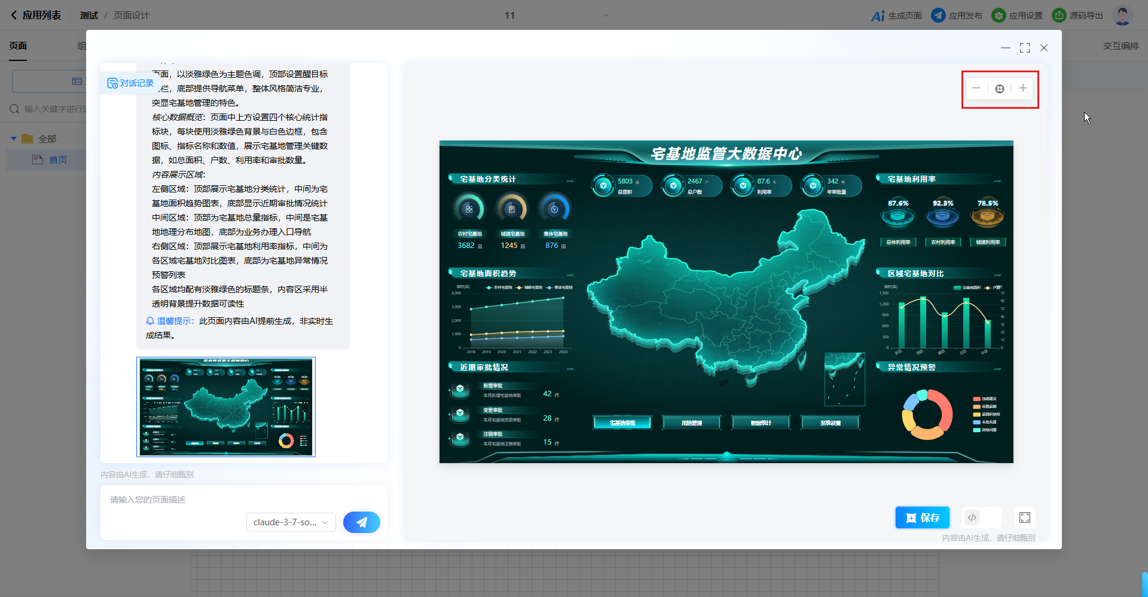Open 应用设置 from the top bar
This screenshot has width=1148, height=597.
click(1017, 16)
